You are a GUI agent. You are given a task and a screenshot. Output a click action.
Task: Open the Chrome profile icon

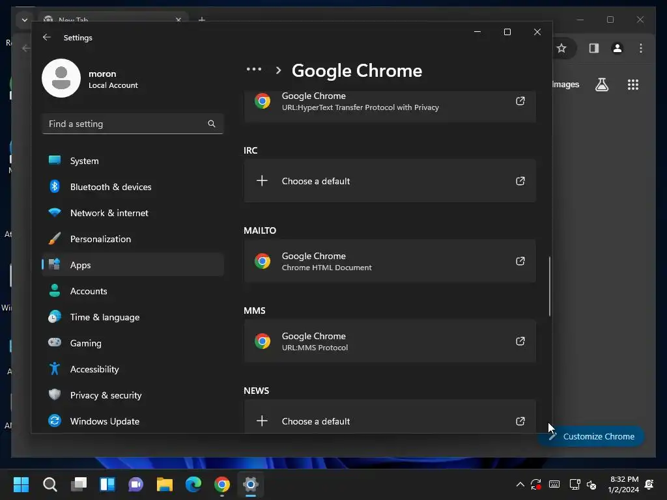(x=617, y=48)
